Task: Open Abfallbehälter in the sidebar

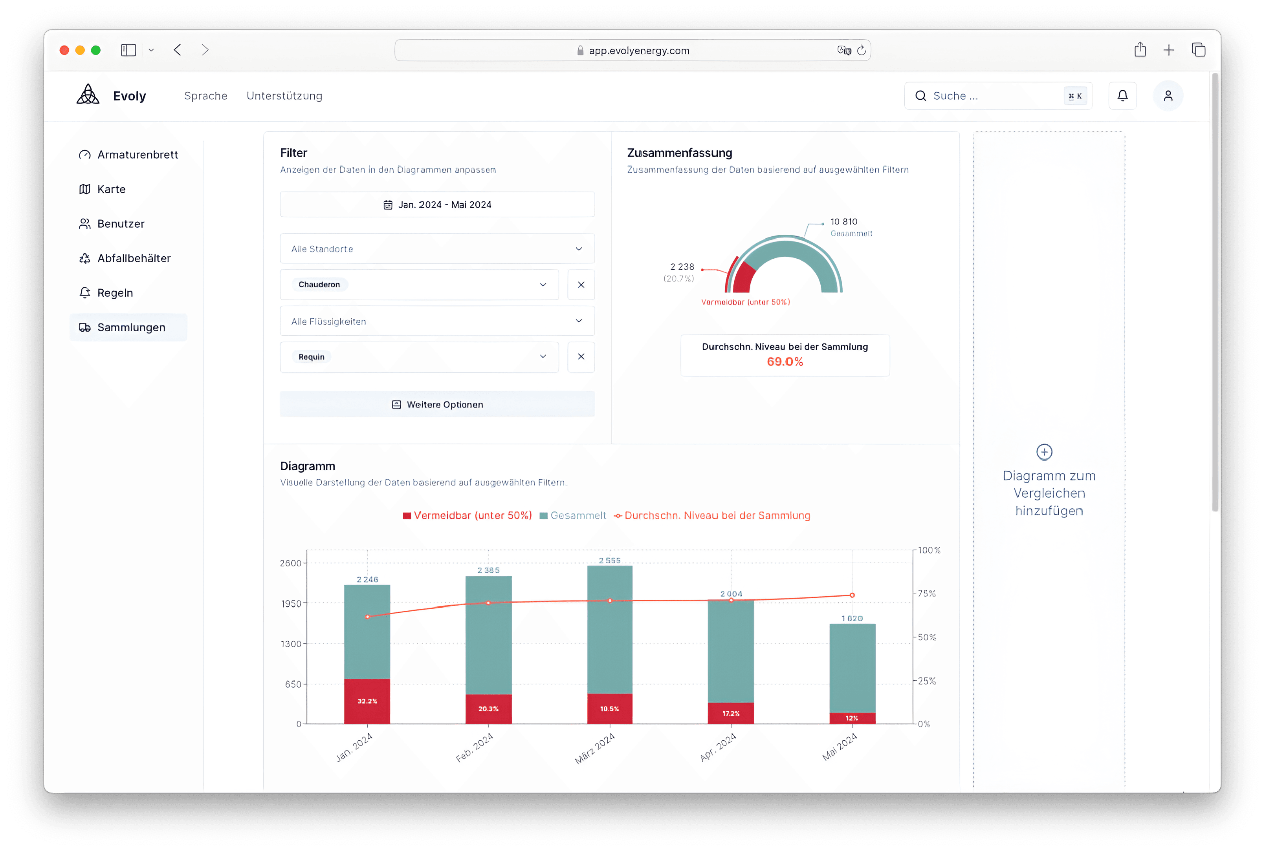Action: (x=134, y=258)
